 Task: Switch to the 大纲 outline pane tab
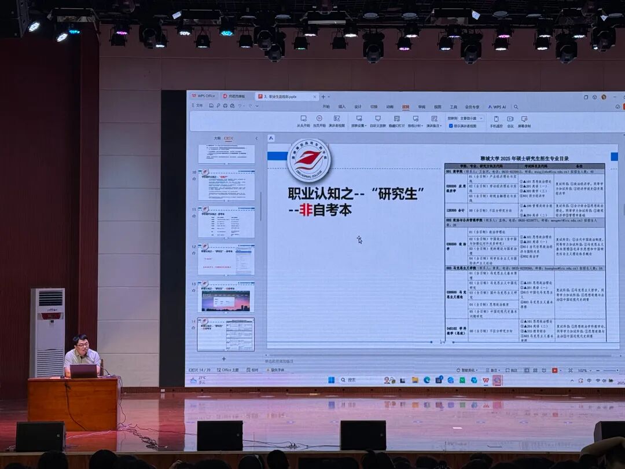click(217, 138)
